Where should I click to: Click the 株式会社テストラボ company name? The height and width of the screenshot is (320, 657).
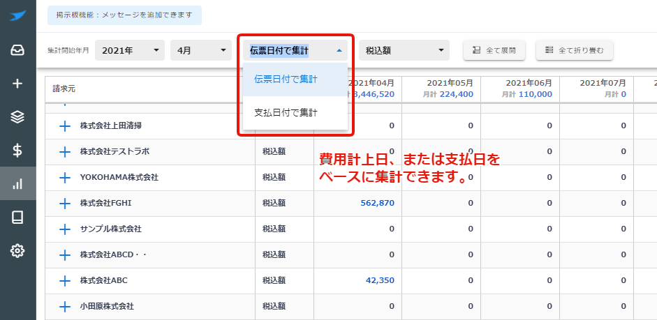(115, 152)
